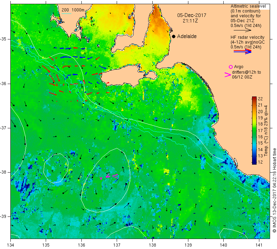Click the black Adelaide city dot marker
Image resolution: width=277 pixels, height=249 pixels.
174,36
